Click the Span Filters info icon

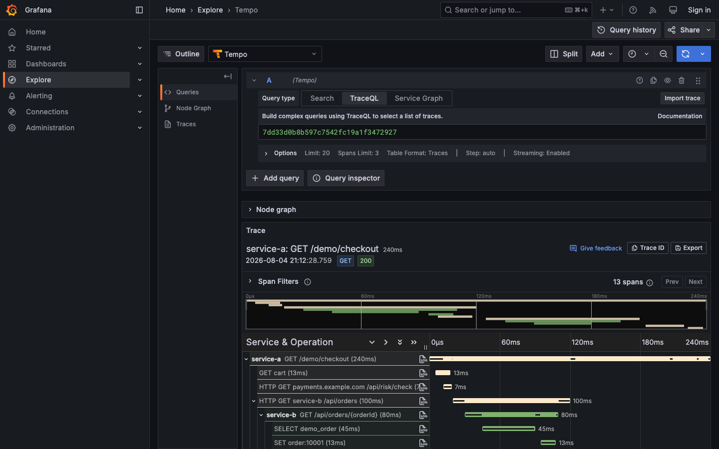[308, 282]
